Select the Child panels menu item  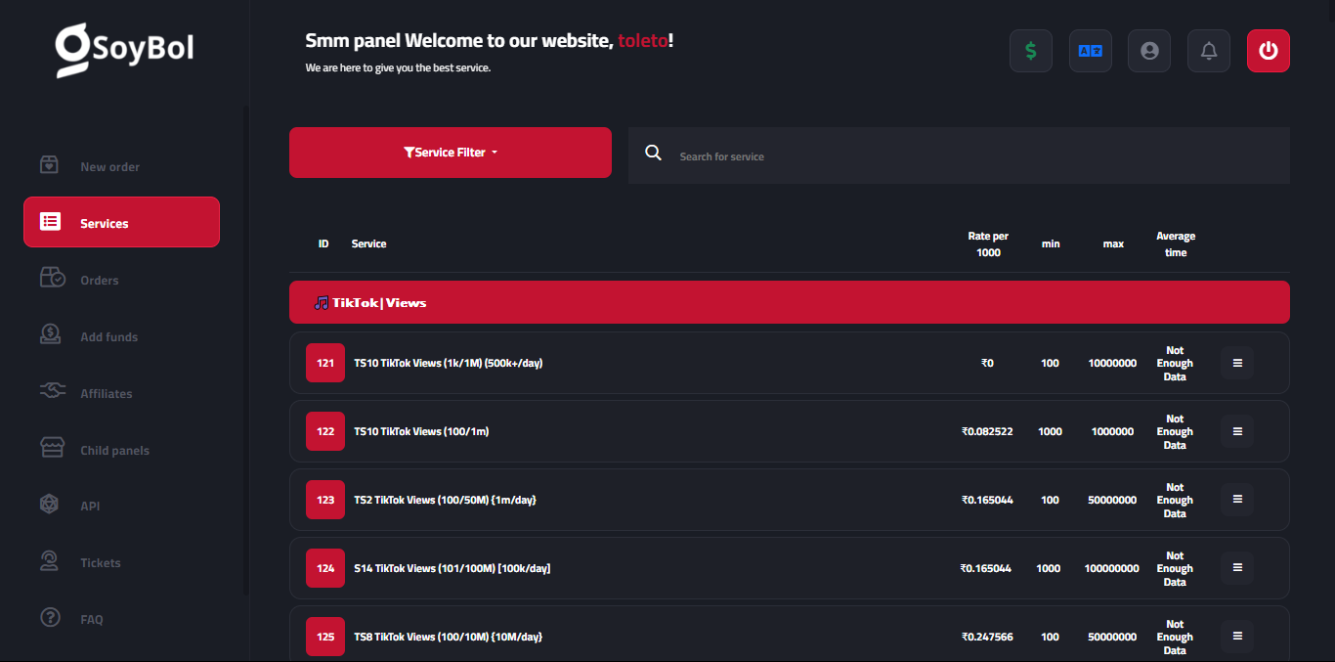point(114,451)
